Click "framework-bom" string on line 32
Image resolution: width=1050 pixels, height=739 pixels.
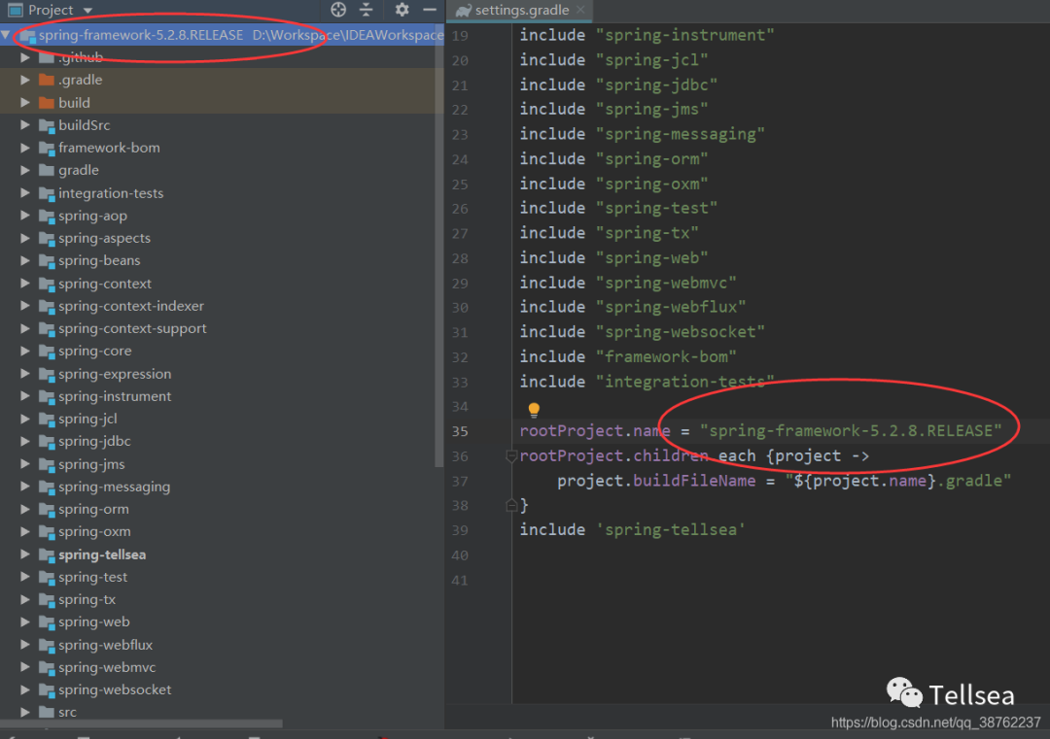[666, 356]
